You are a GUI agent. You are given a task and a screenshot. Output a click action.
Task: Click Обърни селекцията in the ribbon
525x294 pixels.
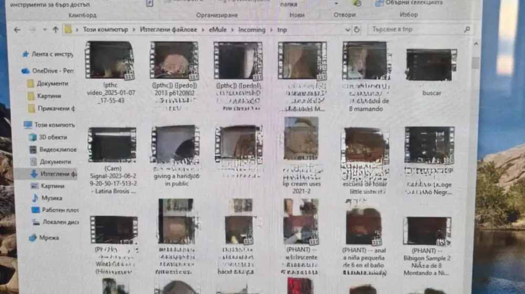click(x=409, y=3)
